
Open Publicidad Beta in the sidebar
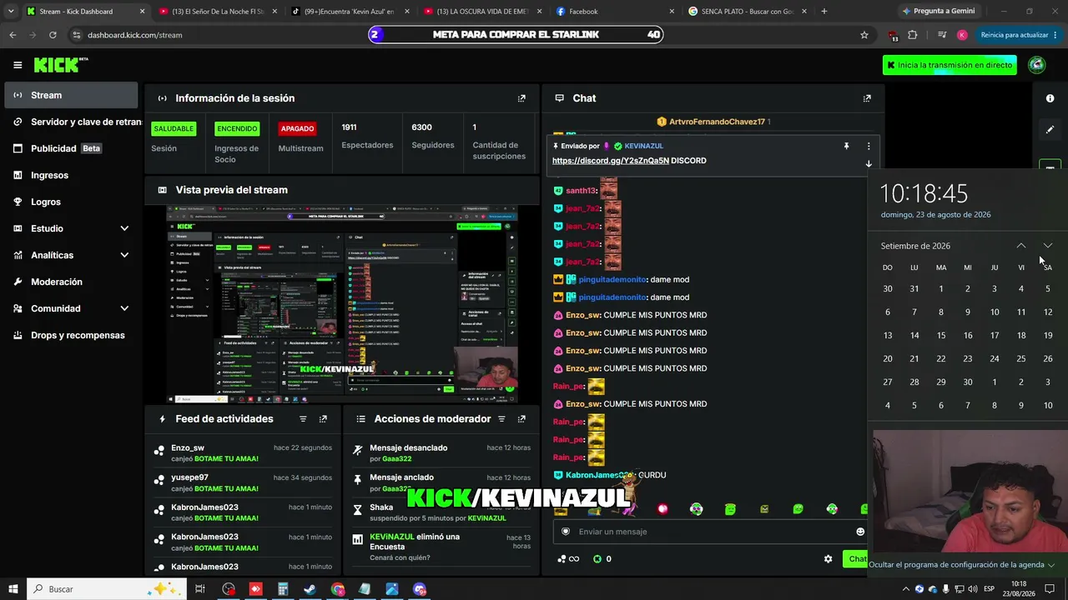coord(71,148)
